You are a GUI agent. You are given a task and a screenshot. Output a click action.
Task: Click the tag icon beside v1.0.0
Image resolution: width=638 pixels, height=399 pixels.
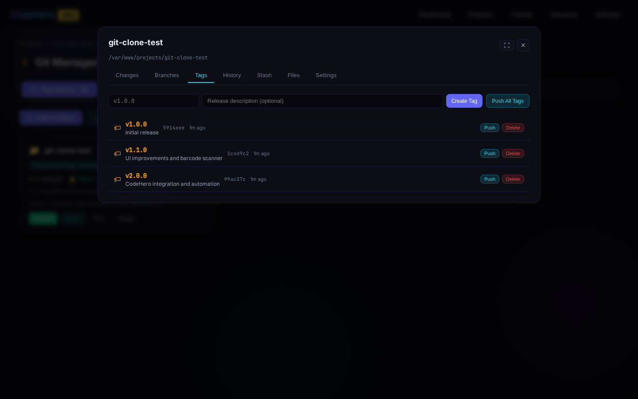tap(117, 128)
